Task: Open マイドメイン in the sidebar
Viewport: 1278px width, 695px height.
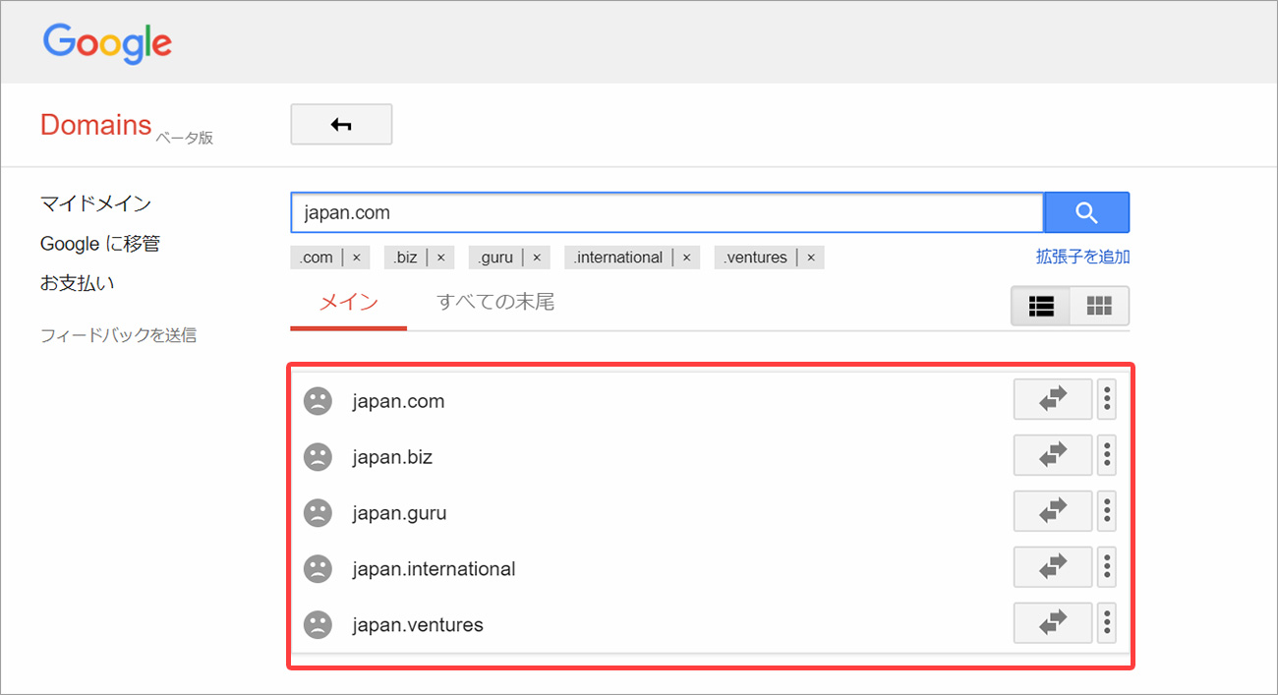Action: click(x=95, y=203)
